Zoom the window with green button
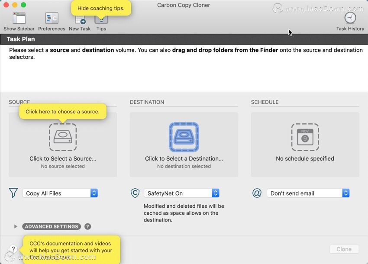Viewport: 368px width, 264px height. click(x=23, y=5)
